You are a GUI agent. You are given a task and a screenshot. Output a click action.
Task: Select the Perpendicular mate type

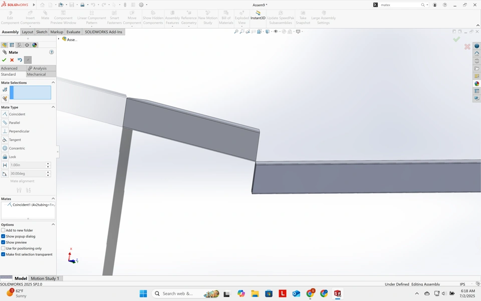point(19,131)
